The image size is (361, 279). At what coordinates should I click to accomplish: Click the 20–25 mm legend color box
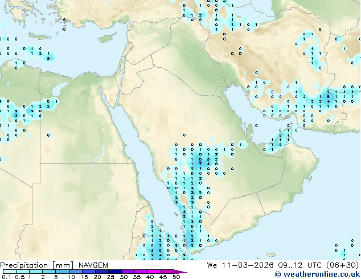(x=101, y=272)
